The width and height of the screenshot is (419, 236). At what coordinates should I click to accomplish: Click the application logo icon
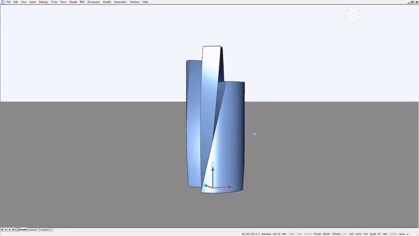3,2
